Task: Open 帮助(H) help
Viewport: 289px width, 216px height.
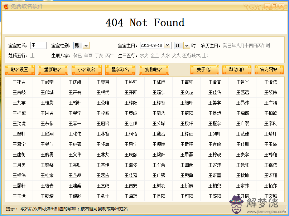Action: tap(236, 70)
